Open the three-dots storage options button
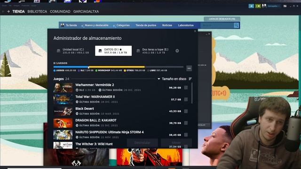 pos(189,68)
